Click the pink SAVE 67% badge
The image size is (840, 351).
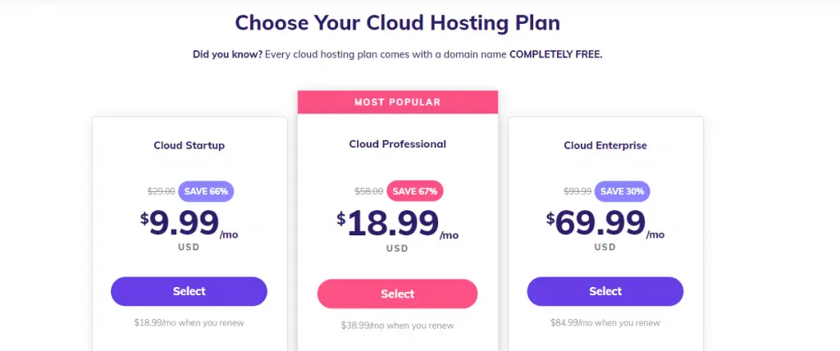click(x=414, y=191)
